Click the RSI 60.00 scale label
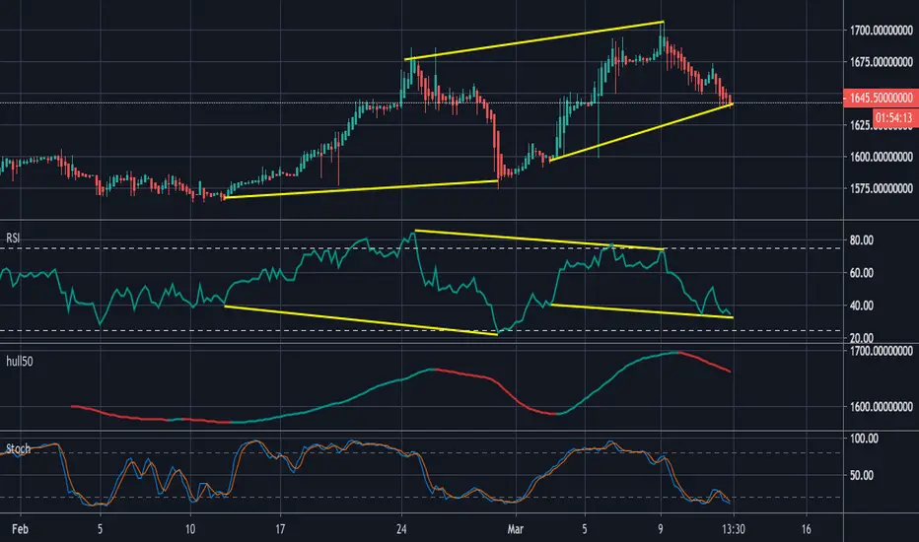 861,272
